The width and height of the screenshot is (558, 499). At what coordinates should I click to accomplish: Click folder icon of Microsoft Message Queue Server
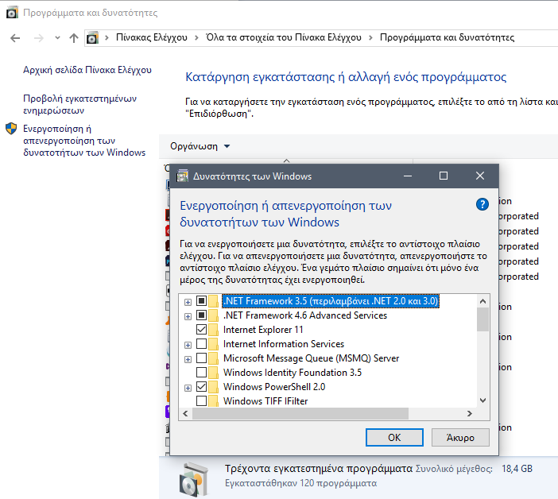point(213,358)
